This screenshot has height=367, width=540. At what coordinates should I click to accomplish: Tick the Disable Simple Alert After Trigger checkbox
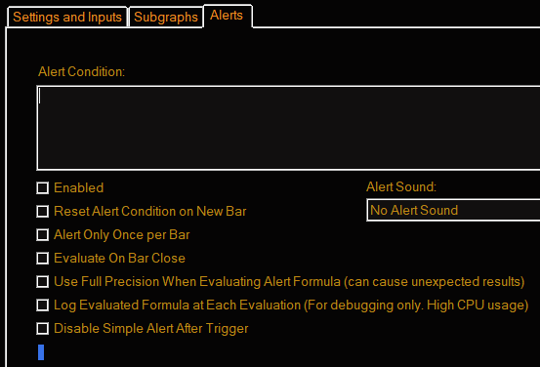[x=42, y=328]
